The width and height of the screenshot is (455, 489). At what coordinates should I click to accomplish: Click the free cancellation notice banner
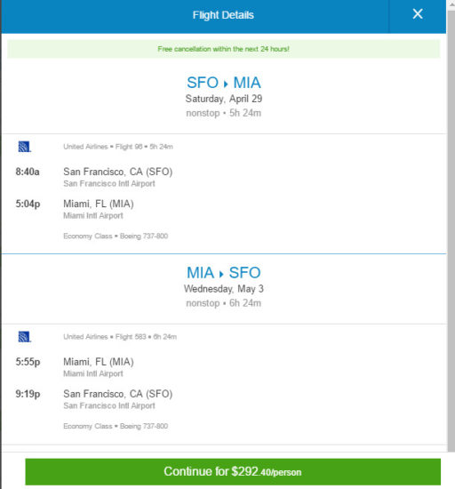(x=223, y=49)
